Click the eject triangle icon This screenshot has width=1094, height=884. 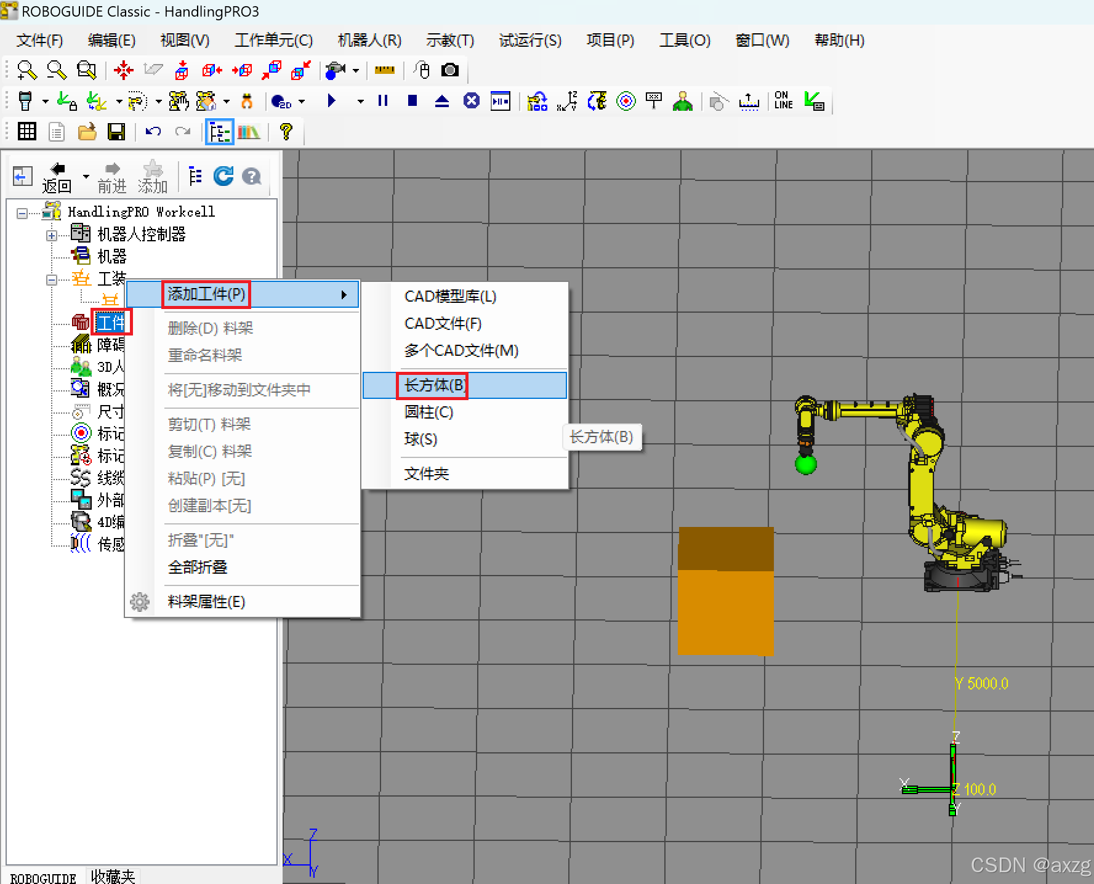click(442, 101)
